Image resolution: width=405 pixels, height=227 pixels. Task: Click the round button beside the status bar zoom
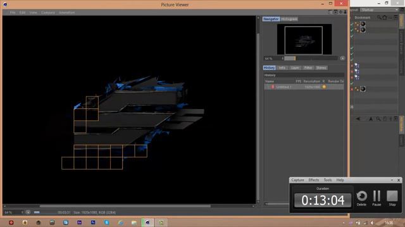pyautogui.click(x=28, y=212)
